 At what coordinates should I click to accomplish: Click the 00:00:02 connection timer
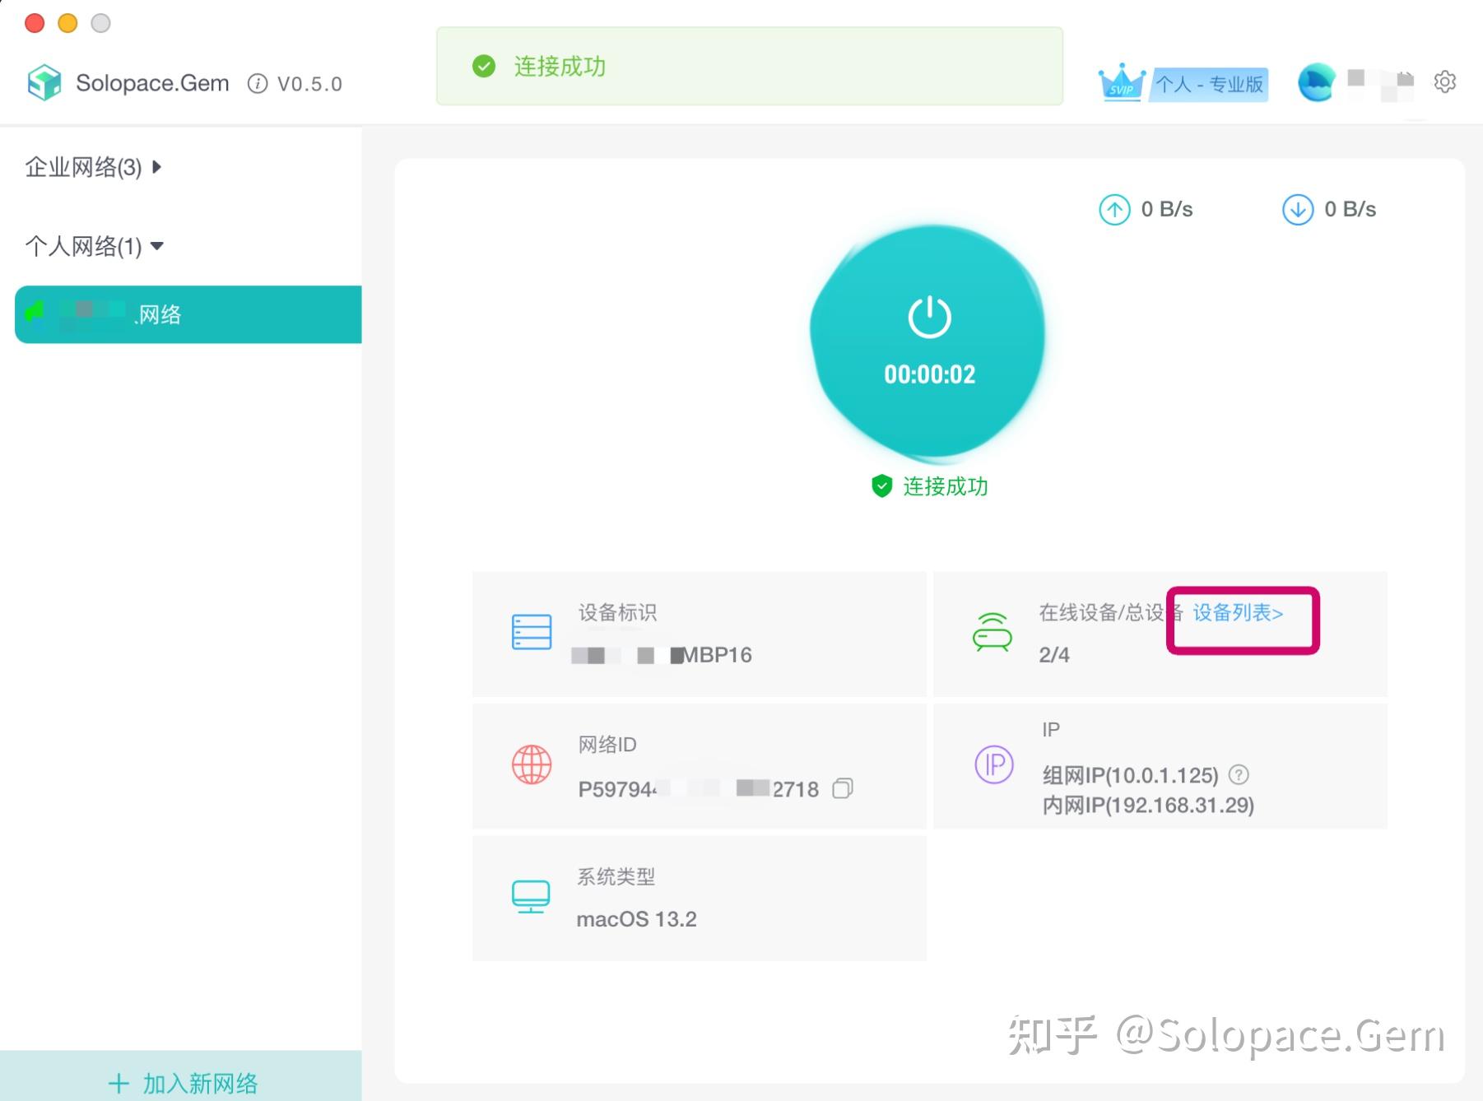(x=930, y=374)
